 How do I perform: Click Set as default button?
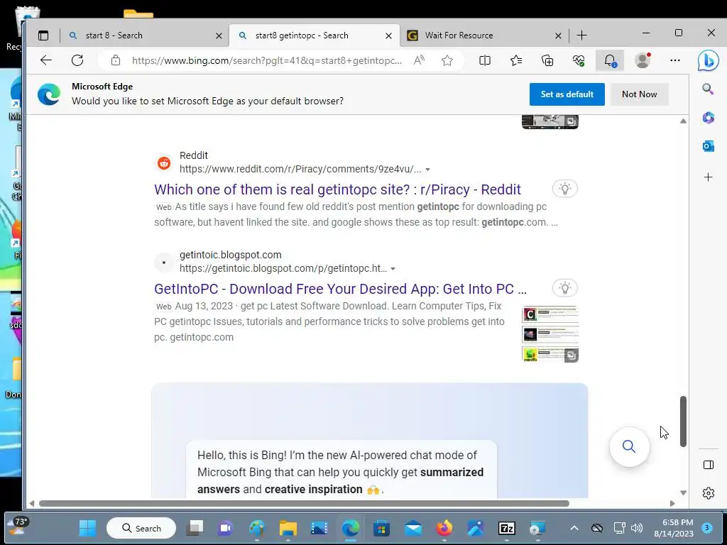point(567,94)
